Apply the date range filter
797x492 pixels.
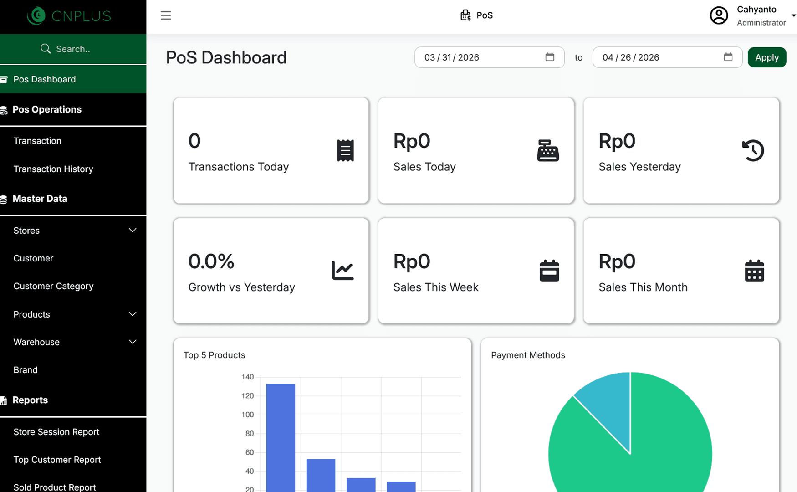767,57
